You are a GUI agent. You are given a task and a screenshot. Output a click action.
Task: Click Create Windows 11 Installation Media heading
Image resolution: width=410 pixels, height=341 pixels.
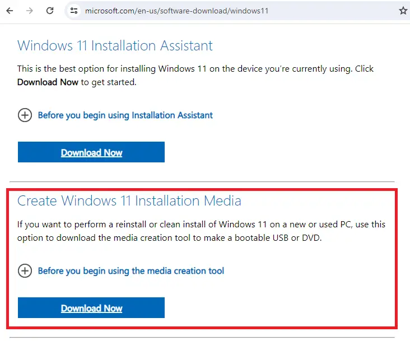click(129, 200)
